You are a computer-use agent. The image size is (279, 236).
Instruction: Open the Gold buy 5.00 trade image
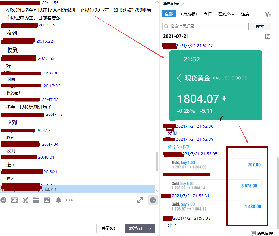pos(216,185)
